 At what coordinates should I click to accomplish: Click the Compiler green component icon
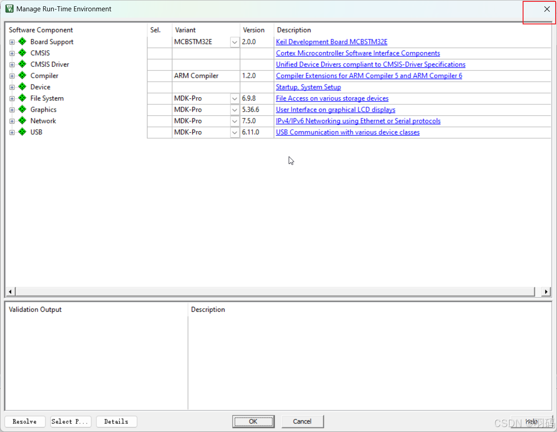coord(22,75)
